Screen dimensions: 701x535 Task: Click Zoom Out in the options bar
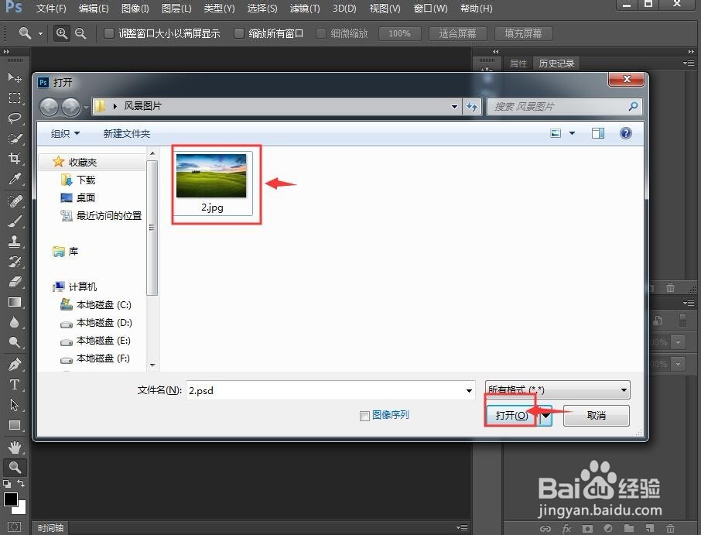[x=80, y=33]
